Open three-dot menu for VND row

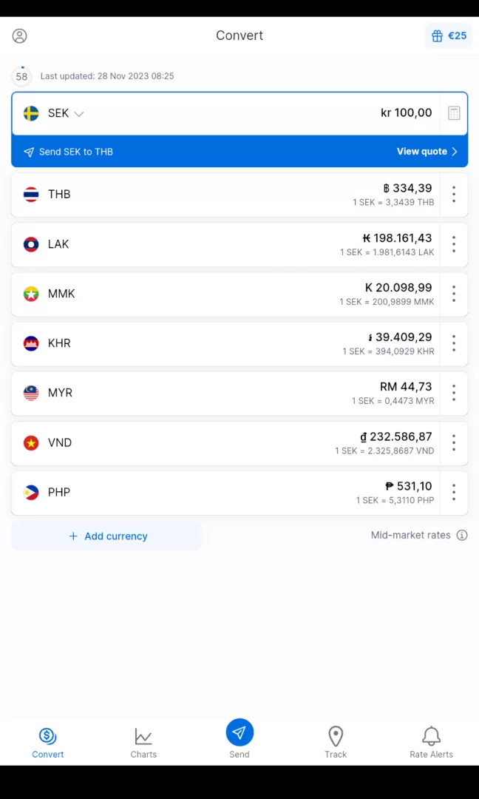(454, 442)
